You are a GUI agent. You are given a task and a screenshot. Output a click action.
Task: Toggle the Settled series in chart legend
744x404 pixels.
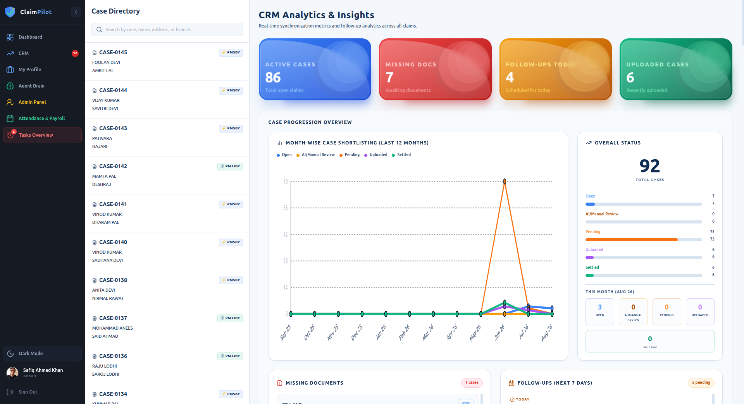[401, 155]
